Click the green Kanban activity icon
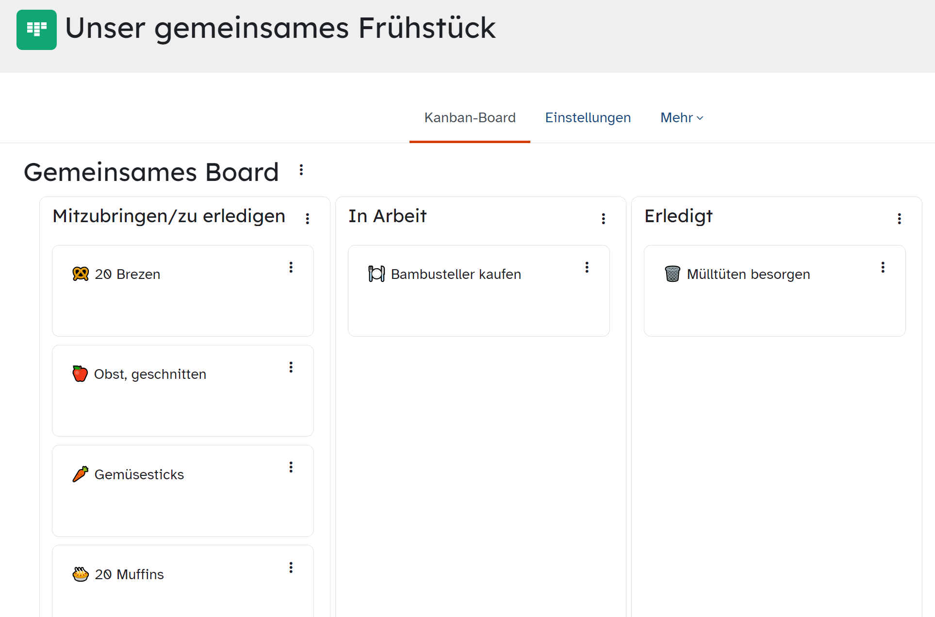The width and height of the screenshot is (935, 617). pos(36,30)
